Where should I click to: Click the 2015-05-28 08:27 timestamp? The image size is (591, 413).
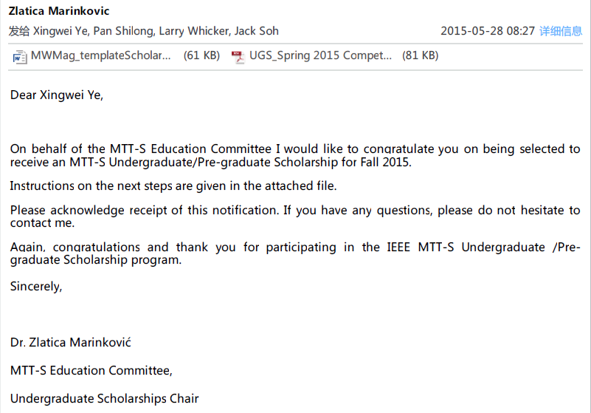[488, 31]
